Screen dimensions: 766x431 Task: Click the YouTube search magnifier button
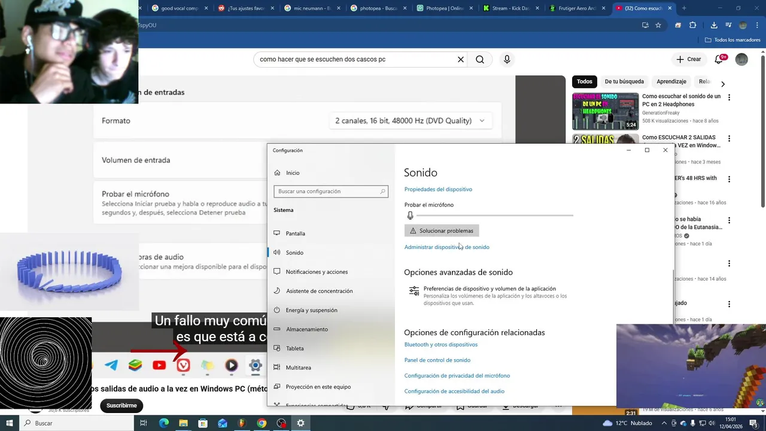[480, 59]
